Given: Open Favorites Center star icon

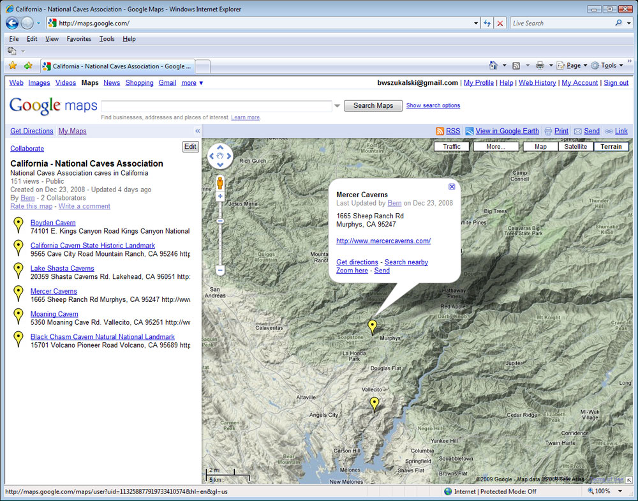Looking at the screenshot, I should click(x=13, y=66).
